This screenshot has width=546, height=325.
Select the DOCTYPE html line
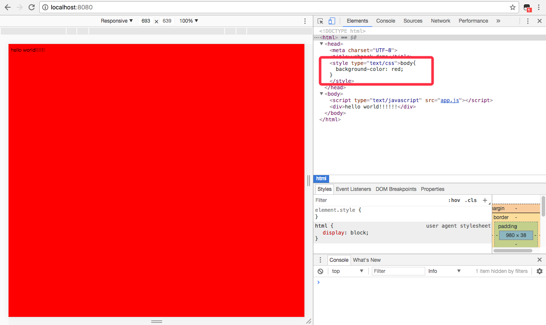click(x=342, y=31)
